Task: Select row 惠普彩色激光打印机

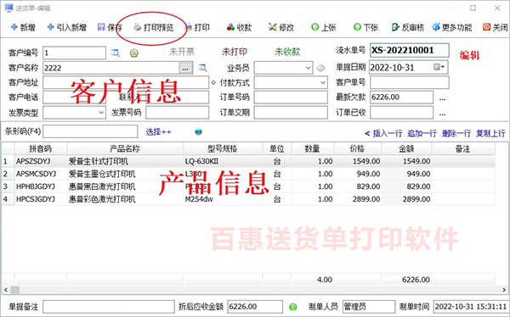Action: click(x=248, y=199)
